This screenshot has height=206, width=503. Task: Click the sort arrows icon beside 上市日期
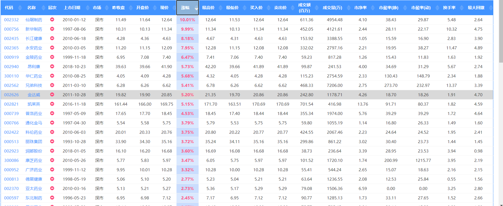tap(88, 8)
